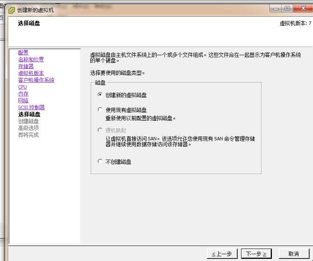
Task: Cancel the wizard with 取消
Action: pos(294,254)
